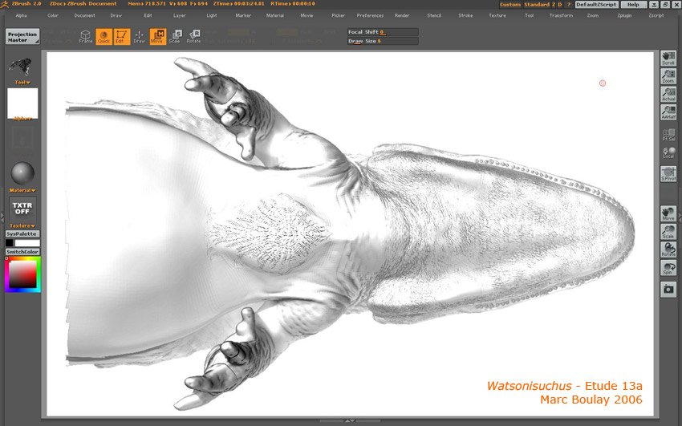This screenshot has height=426, width=682.
Task: Click the AAHalf icon
Action: (x=668, y=112)
